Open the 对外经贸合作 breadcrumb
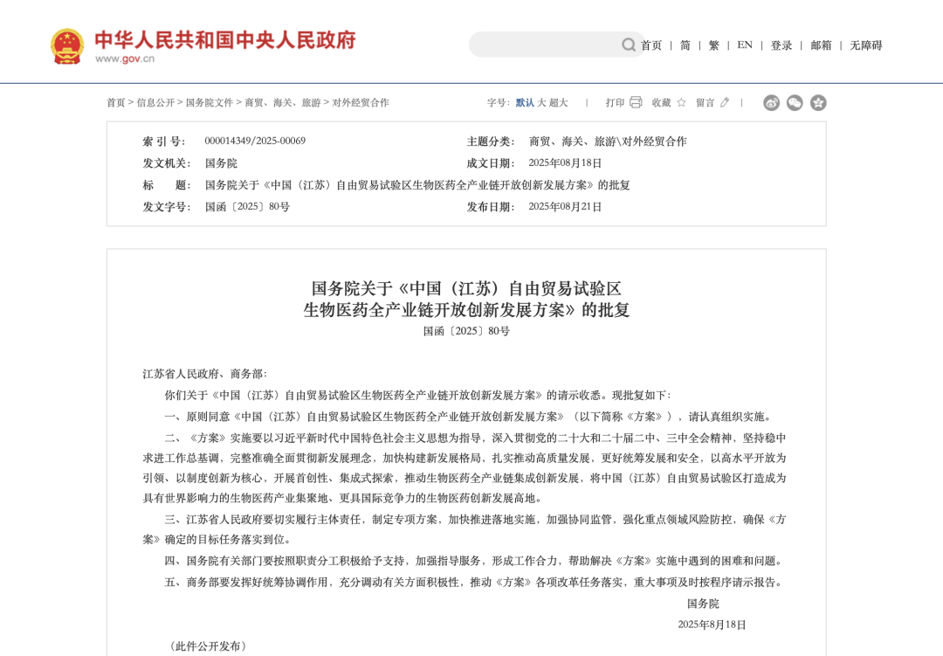This screenshot has height=656, width=943. pos(361,103)
